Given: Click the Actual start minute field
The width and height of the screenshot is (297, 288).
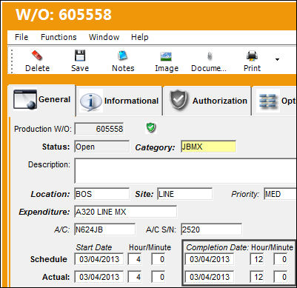Looking at the screenshot, I should point(158,277).
